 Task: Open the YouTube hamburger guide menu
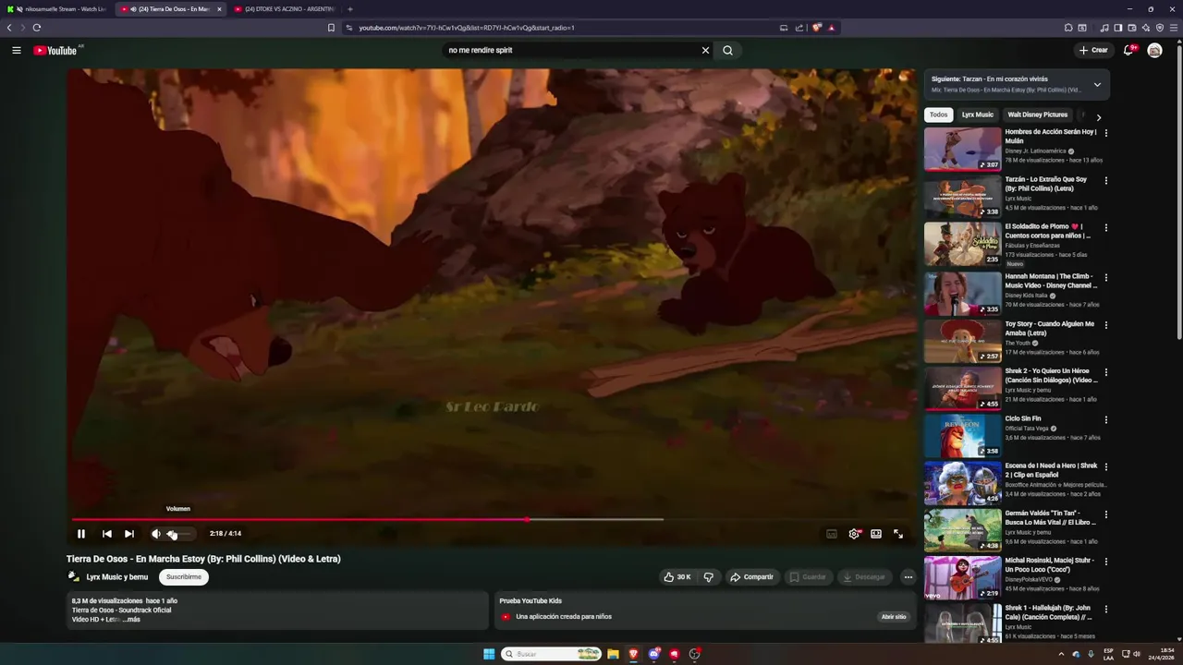17,50
